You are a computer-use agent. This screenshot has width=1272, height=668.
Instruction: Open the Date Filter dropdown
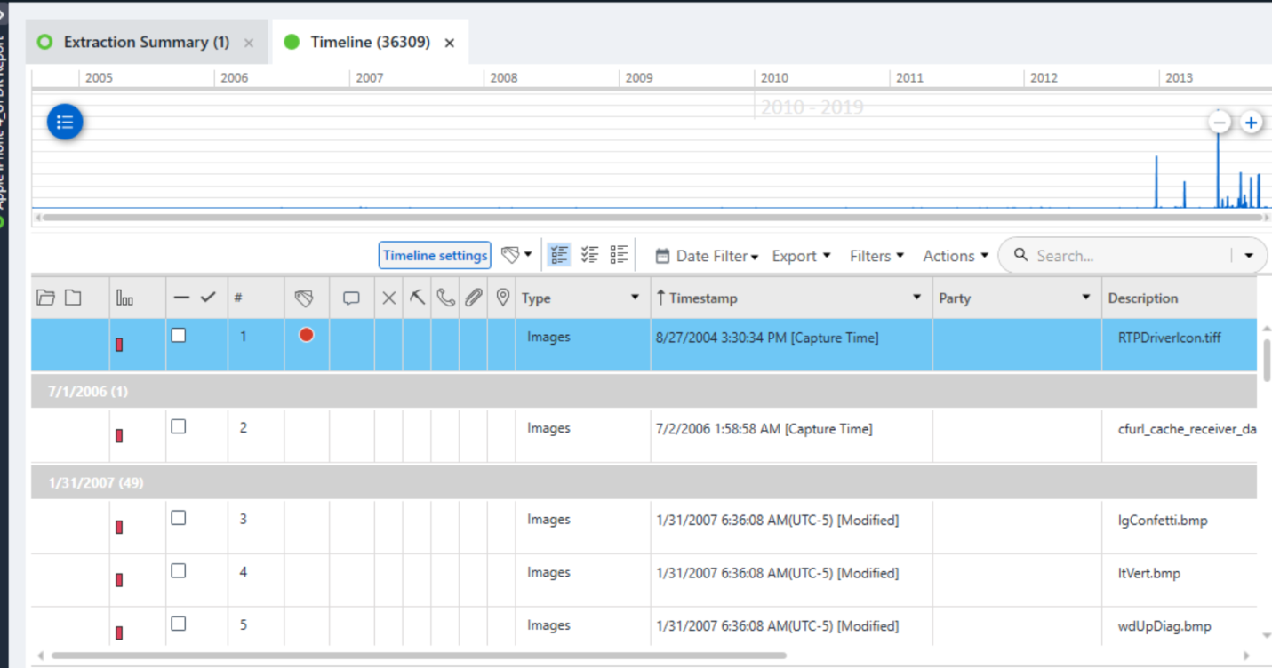point(707,256)
